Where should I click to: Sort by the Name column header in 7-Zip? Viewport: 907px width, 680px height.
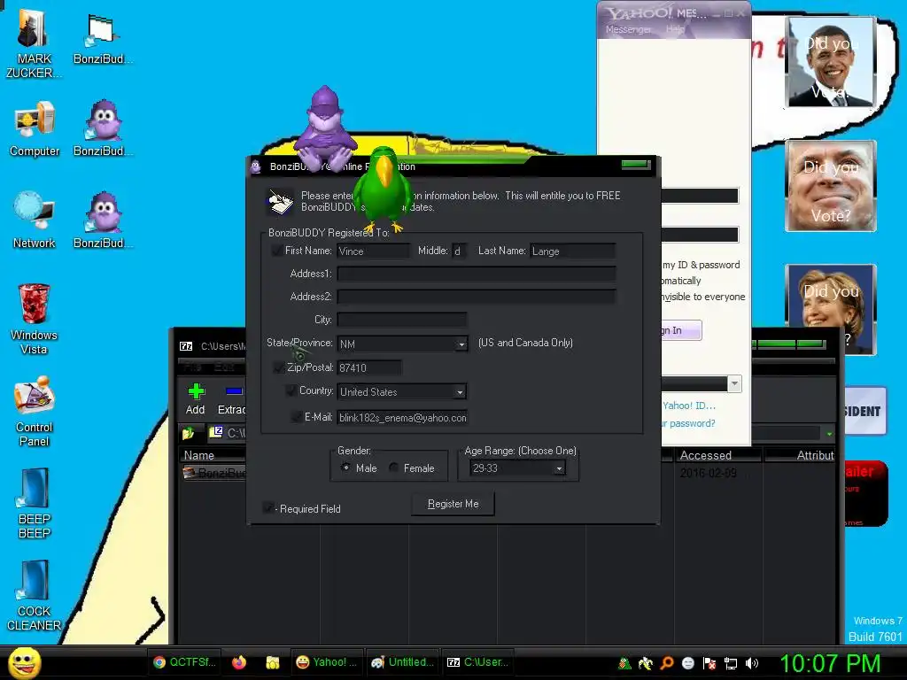pyautogui.click(x=213, y=455)
